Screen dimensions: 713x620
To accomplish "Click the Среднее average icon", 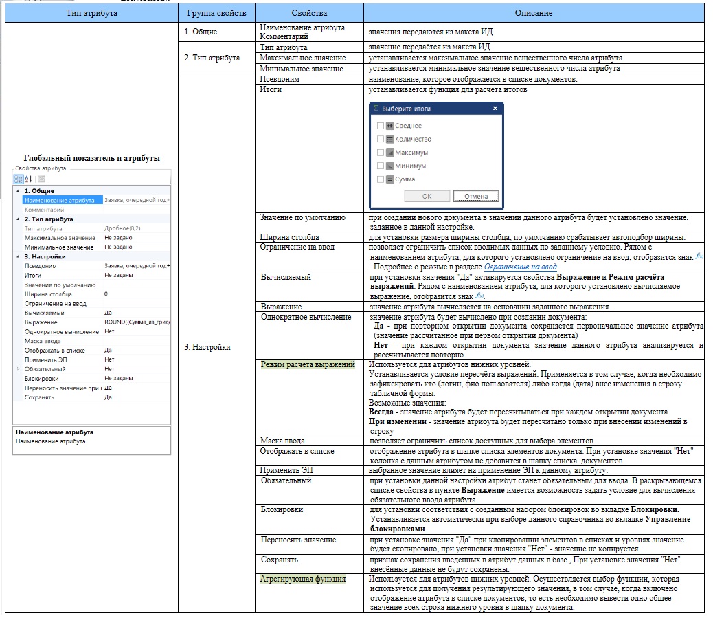I will click(389, 126).
